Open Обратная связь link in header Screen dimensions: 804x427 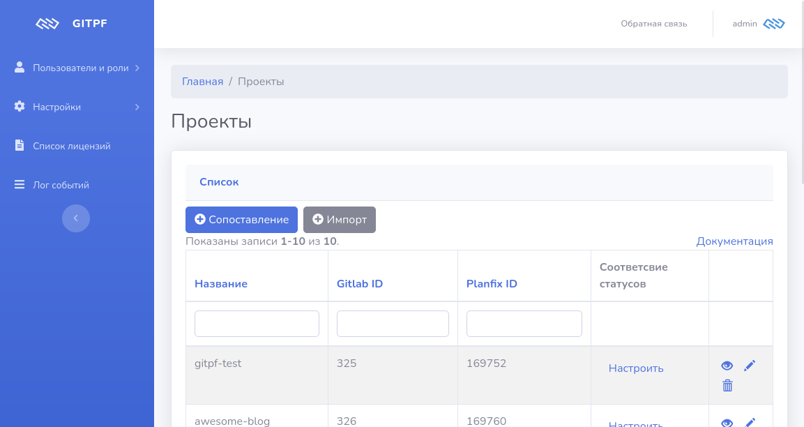pos(654,24)
